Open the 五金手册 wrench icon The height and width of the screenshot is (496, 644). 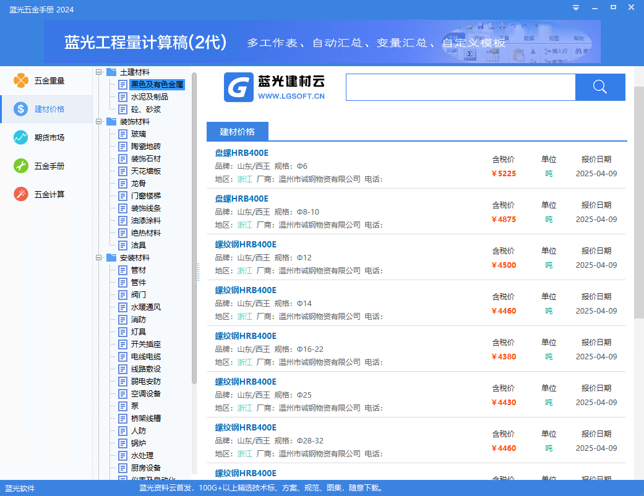21,166
